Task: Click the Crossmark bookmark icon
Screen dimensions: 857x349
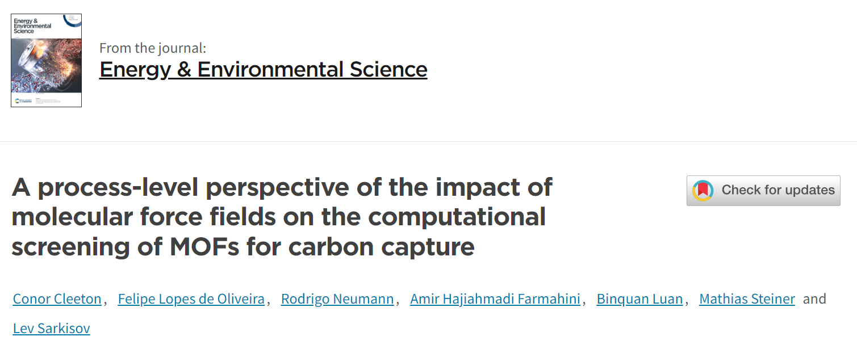Action: [703, 190]
